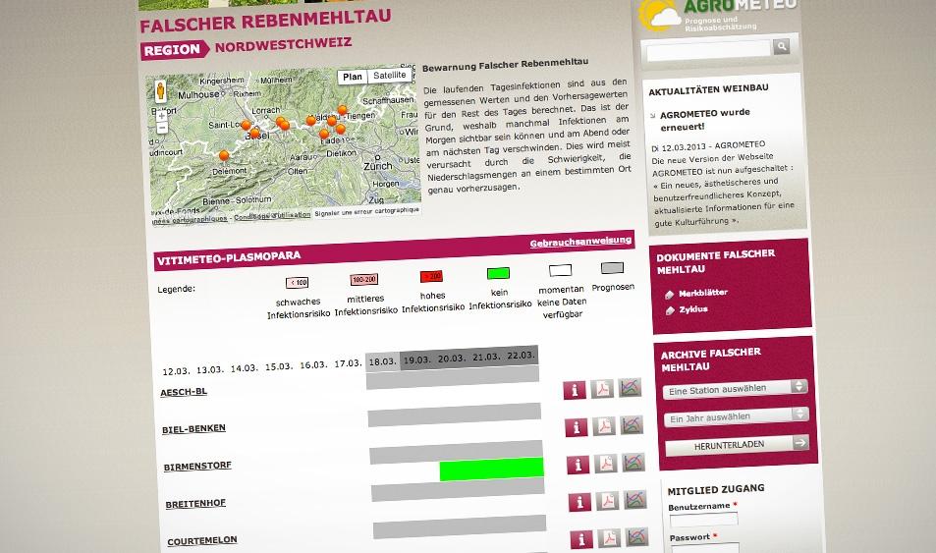Click the green no-risk legend swatch
936x553 pixels.
click(498, 273)
